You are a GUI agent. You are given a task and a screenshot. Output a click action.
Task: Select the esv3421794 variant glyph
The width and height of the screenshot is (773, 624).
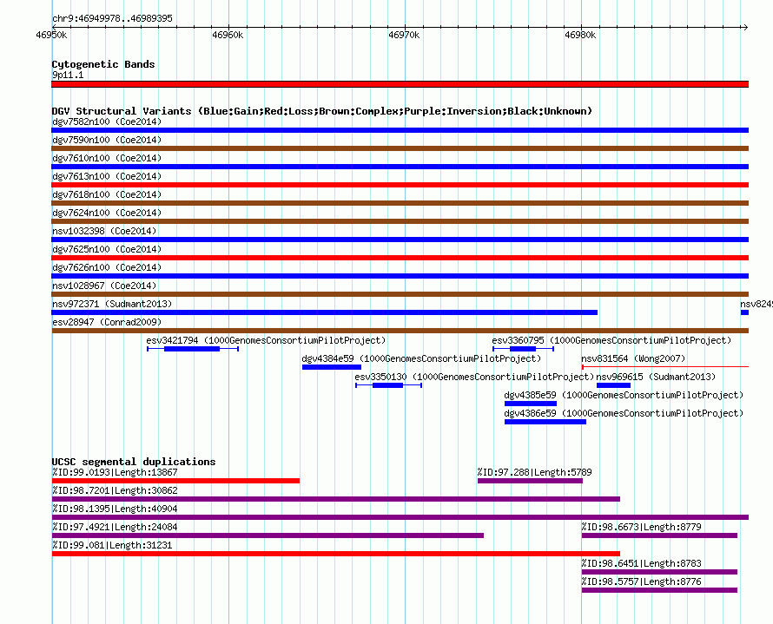(x=193, y=349)
